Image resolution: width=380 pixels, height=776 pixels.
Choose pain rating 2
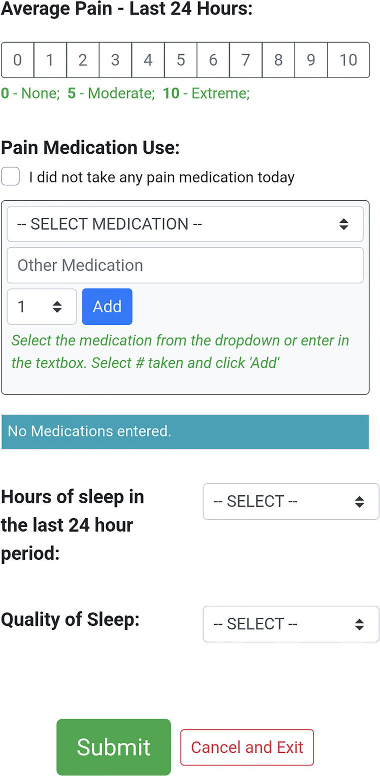tap(82, 60)
